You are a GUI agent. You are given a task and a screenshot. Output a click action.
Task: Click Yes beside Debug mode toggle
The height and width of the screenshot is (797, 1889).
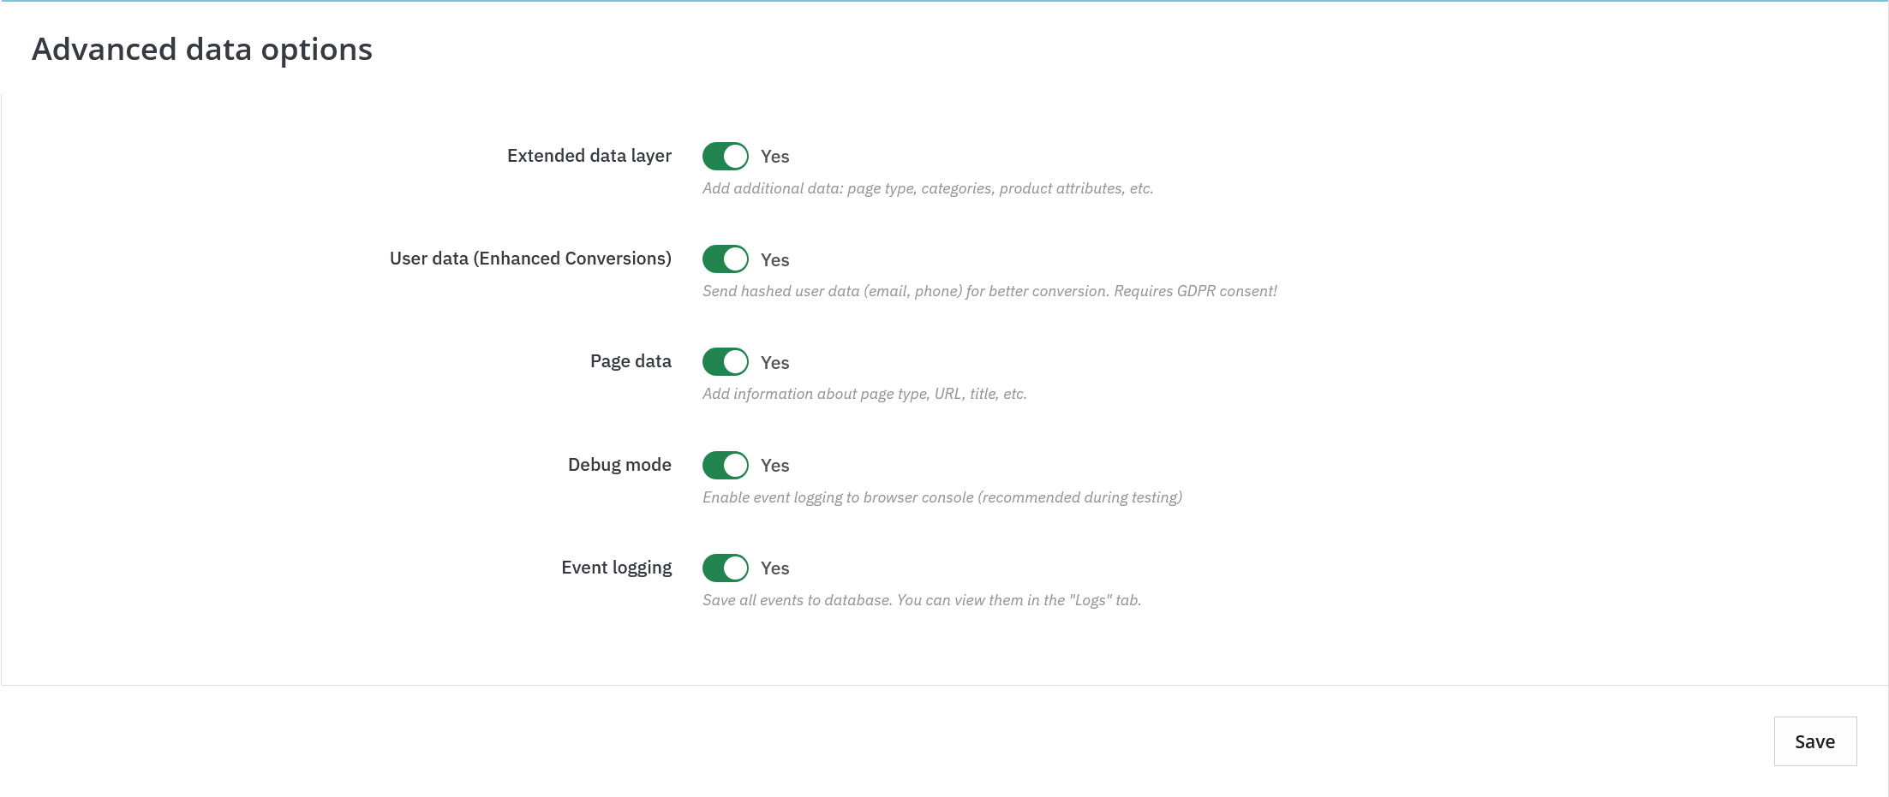pos(774,465)
